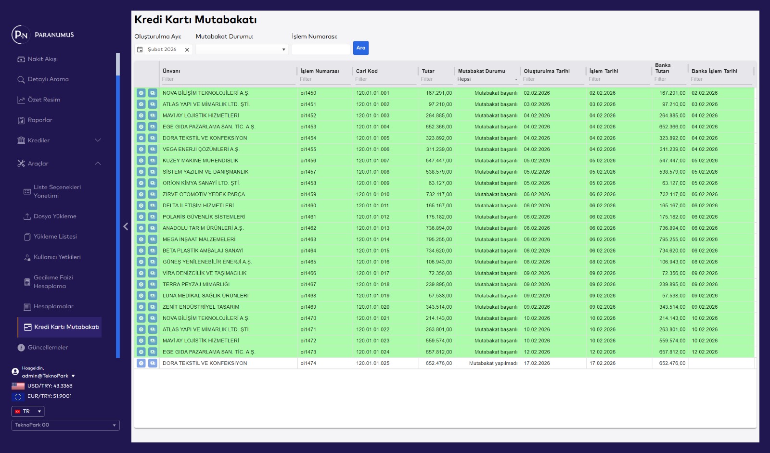Open Nakit Akışı from the sidebar

42,59
